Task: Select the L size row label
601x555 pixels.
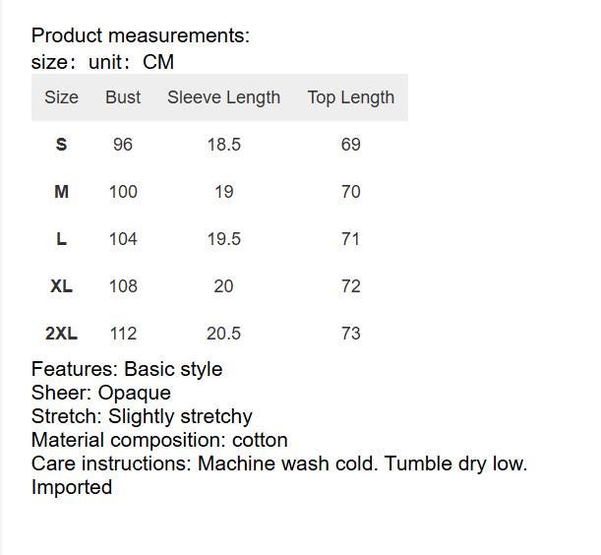Action: point(61,239)
